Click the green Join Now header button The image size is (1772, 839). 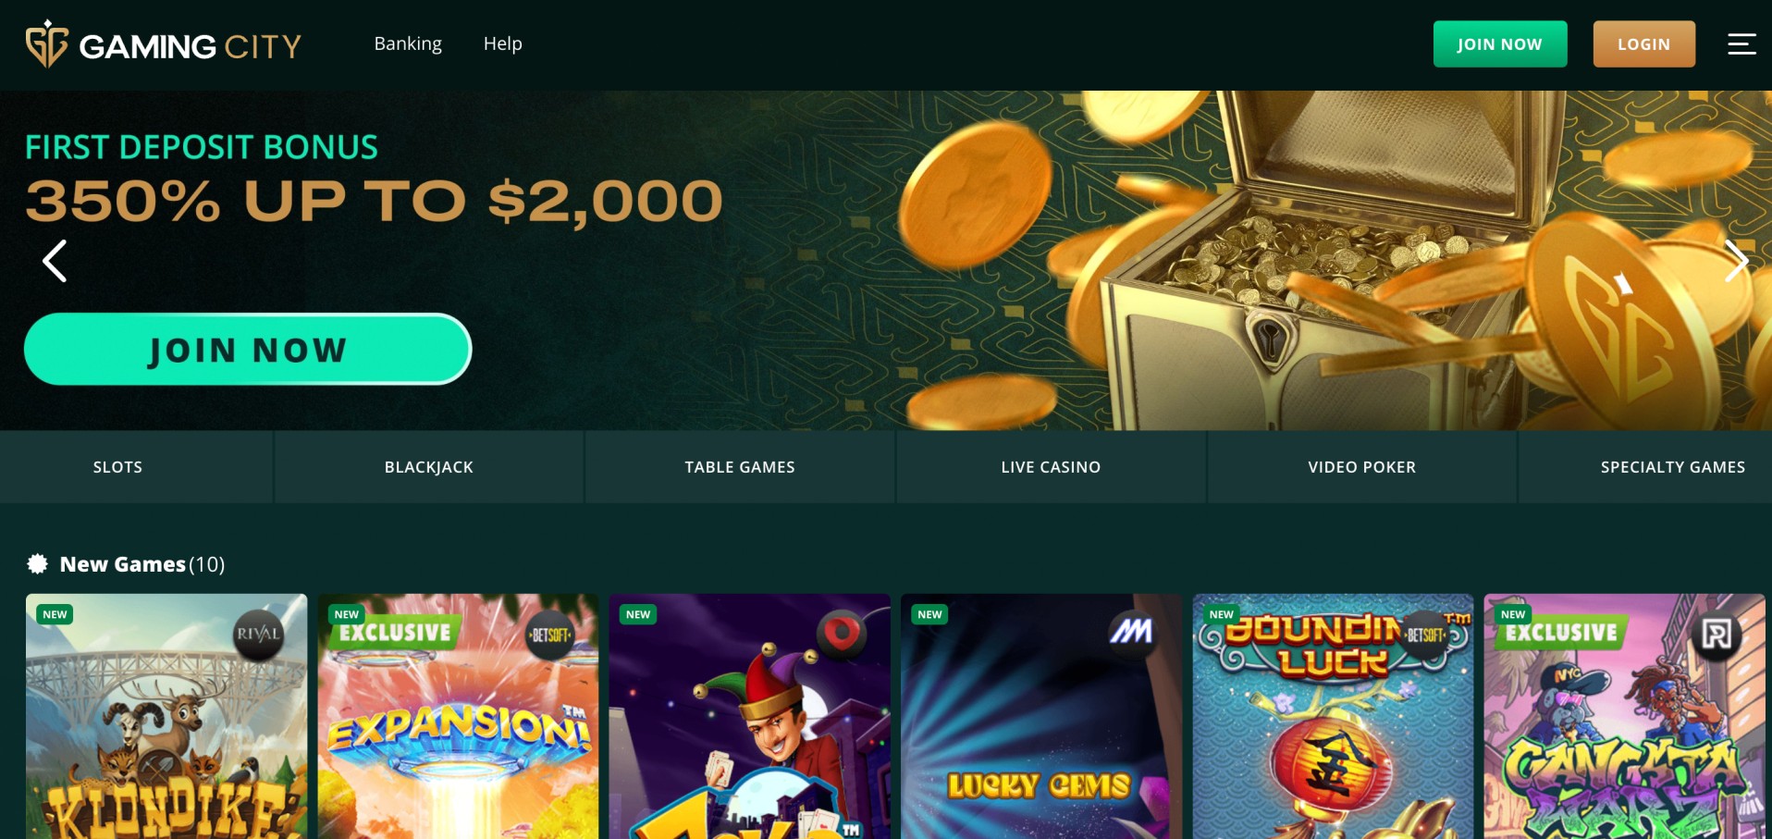pos(1500,44)
